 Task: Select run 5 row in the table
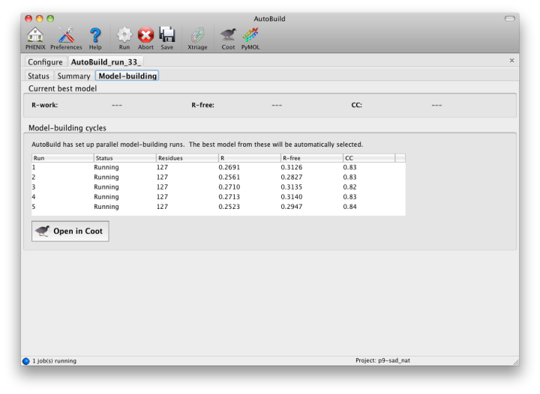[217, 207]
